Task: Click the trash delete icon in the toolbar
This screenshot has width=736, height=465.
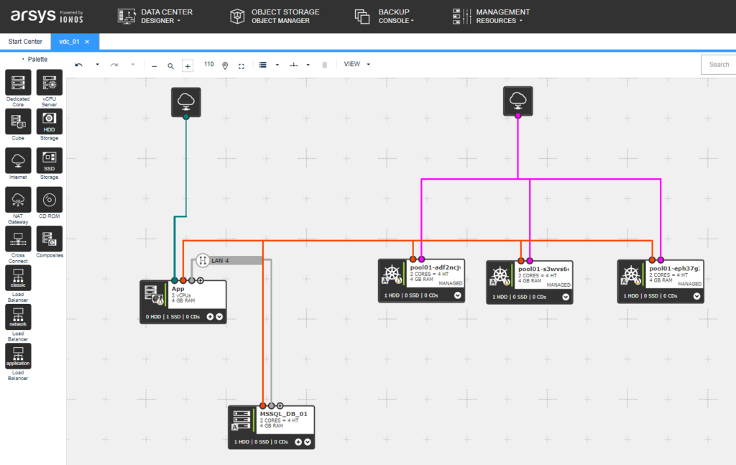Action: point(324,64)
